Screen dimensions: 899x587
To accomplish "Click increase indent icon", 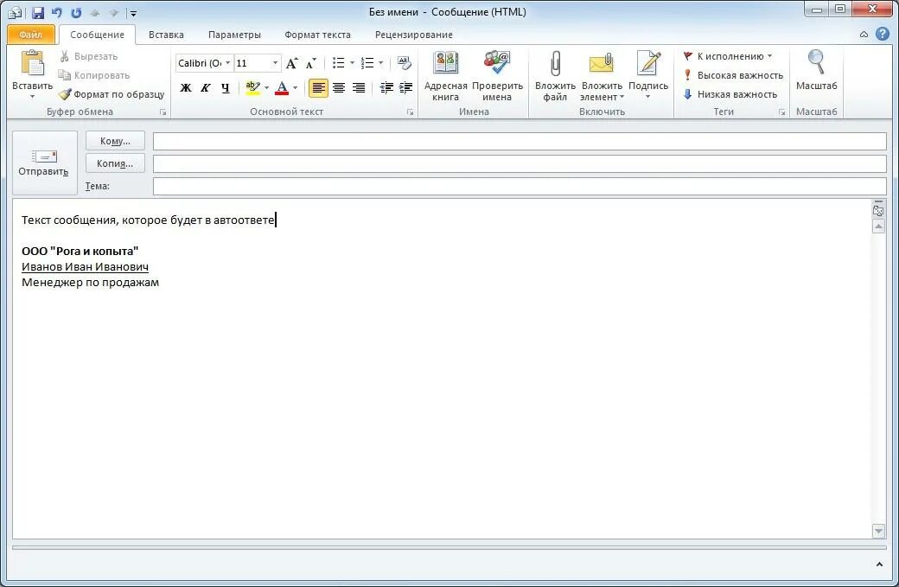I will [x=406, y=87].
